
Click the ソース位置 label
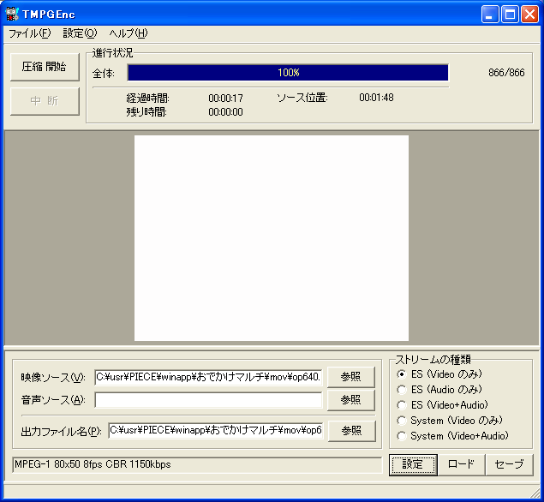pyautogui.click(x=302, y=98)
